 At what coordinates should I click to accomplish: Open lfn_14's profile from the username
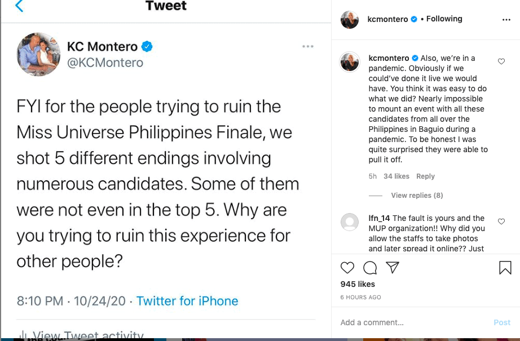[x=379, y=218]
